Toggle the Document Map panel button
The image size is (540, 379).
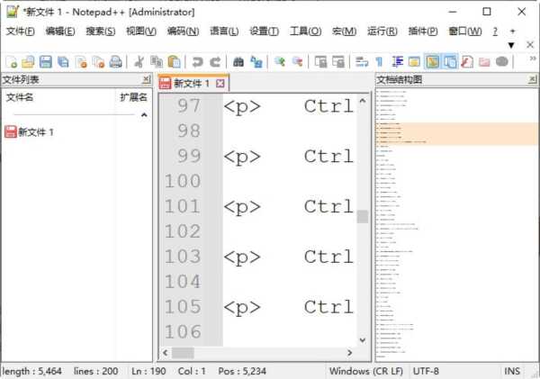[432, 62]
